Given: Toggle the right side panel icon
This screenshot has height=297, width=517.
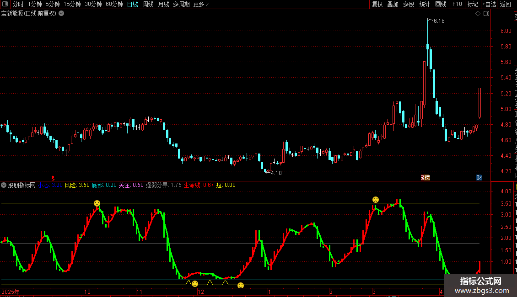Looking at the screenshot, I should pyautogui.click(x=486, y=14).
